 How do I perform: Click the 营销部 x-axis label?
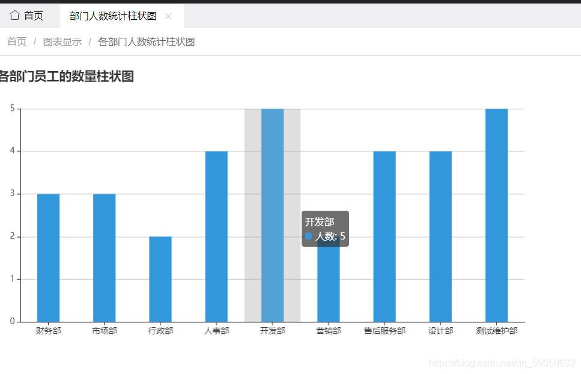[329, 331]
